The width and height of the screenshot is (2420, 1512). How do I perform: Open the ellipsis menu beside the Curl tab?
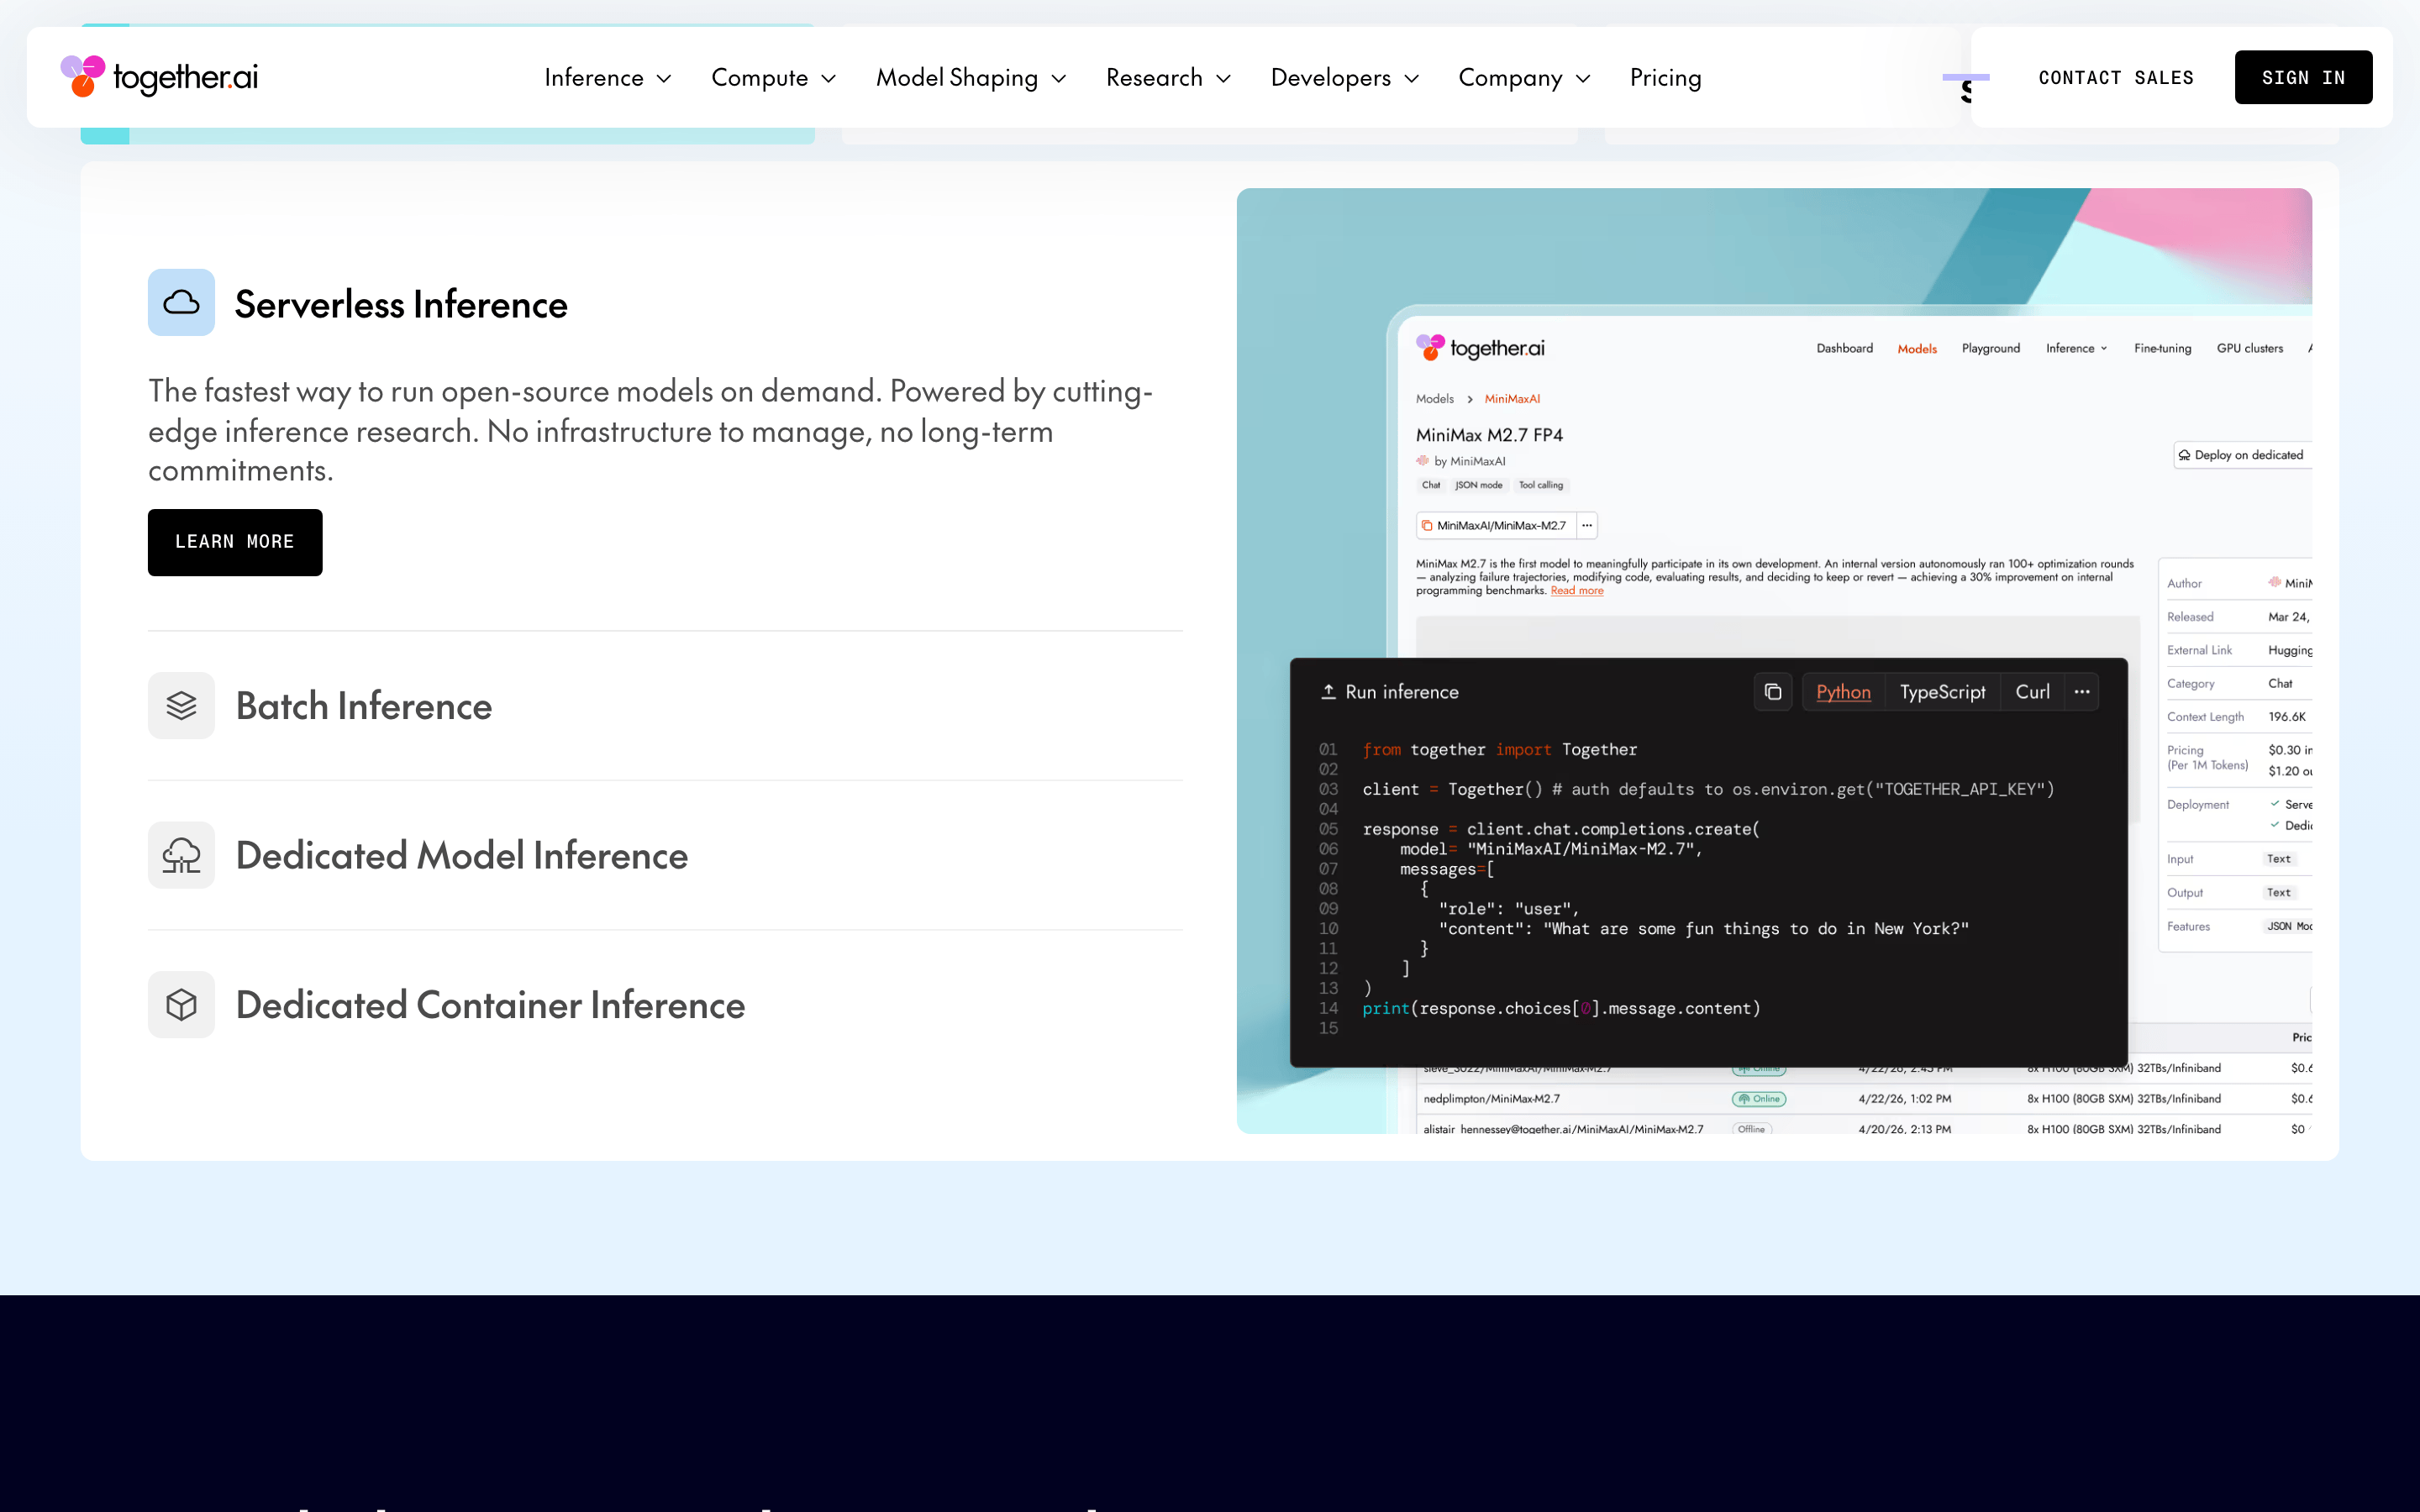click(x=2082, y=692)
